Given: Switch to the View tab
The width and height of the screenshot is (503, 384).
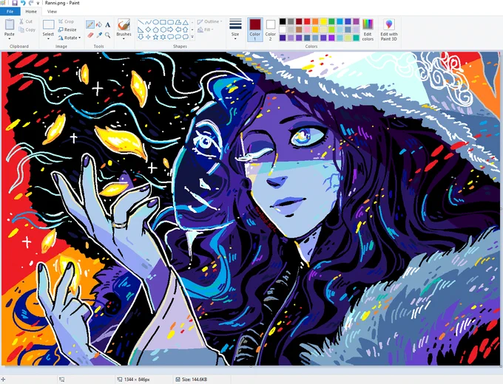Looking at the screenshot, I should 52,12.
